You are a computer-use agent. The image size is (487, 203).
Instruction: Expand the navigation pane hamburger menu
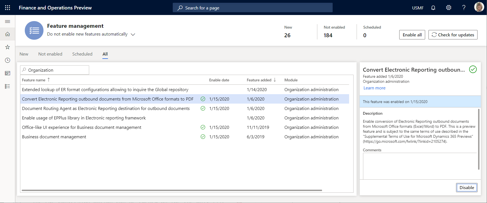(8, 21)
